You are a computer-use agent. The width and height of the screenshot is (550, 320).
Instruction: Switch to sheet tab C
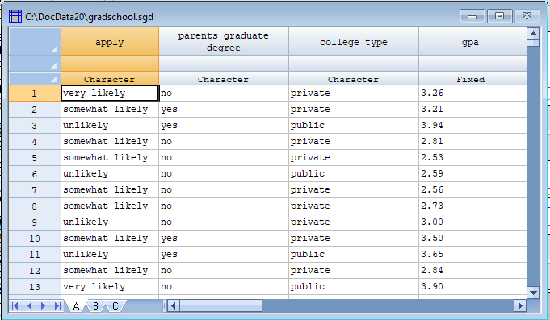coord(115,306)
